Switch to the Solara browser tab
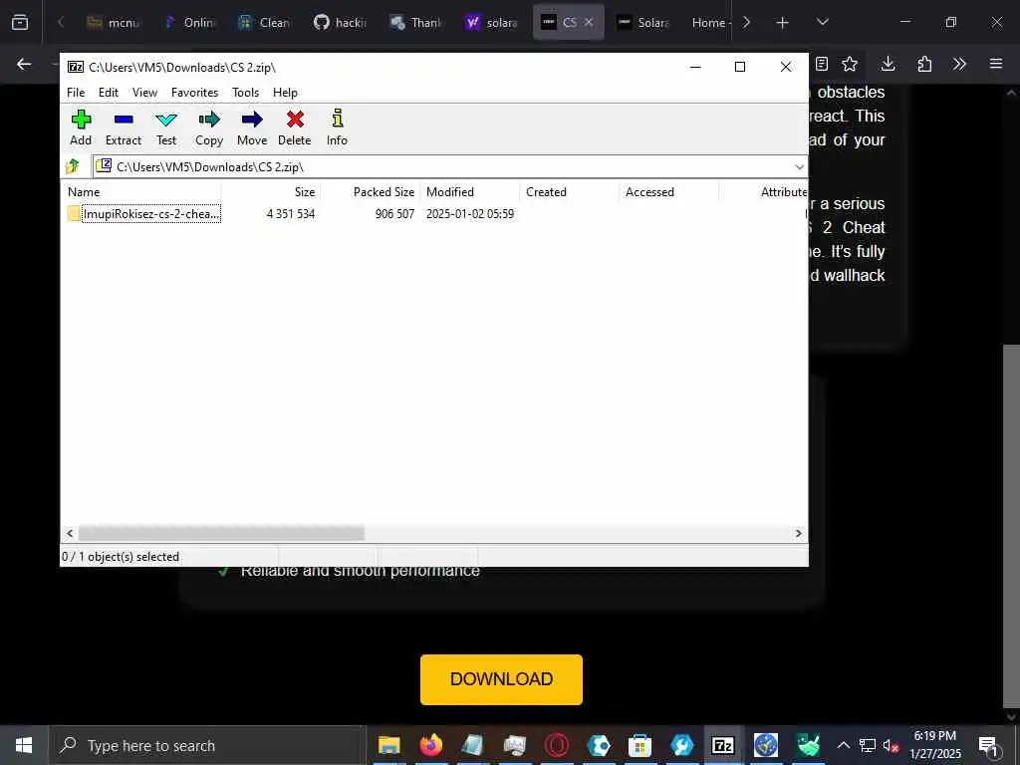The image size is (1020, 765). [643, 22]
